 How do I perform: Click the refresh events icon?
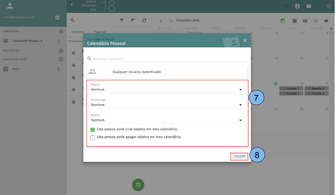click(144, 21)
